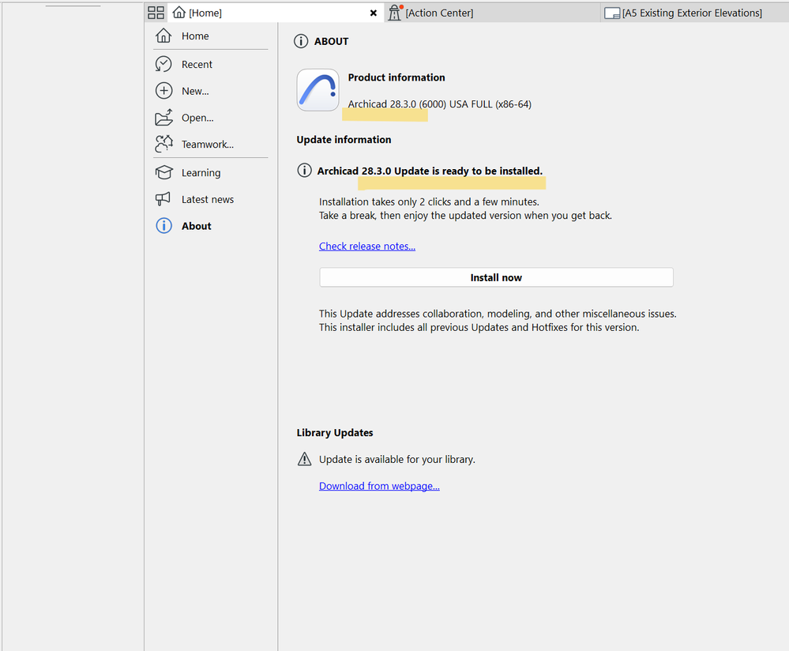Screen dimensions: 789x651
Task: Click the Latest news megaphone icon
Action: [163, 199]
